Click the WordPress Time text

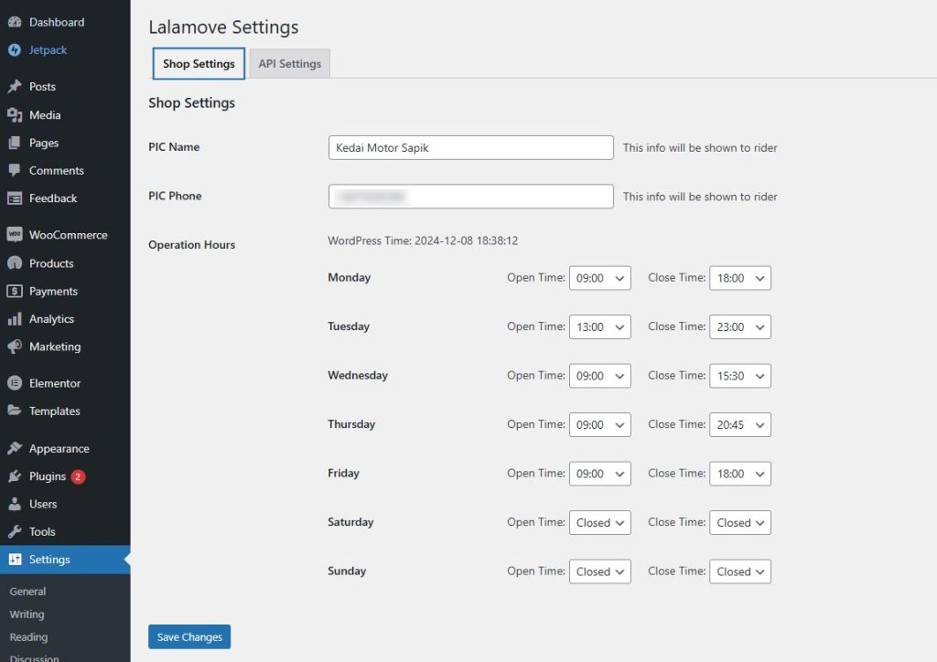pos(423,240)
